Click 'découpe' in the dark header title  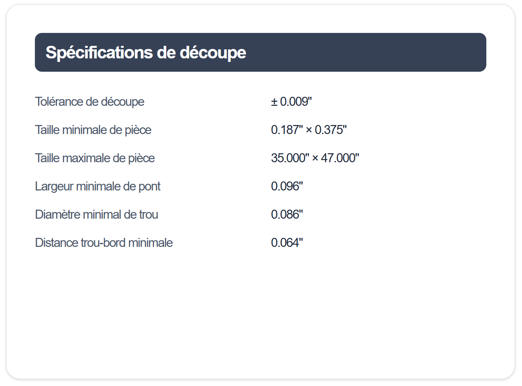[213, 53]
